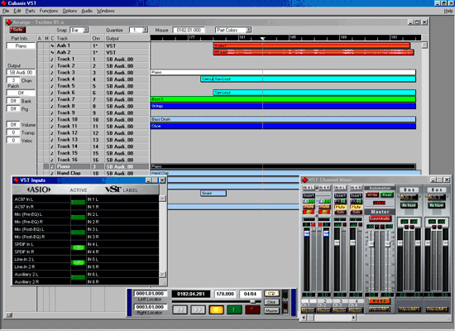This screenshot has width=455, height=331.
Task: Toggle the BUS 2 Active button
Action: (x=409, y=205)
